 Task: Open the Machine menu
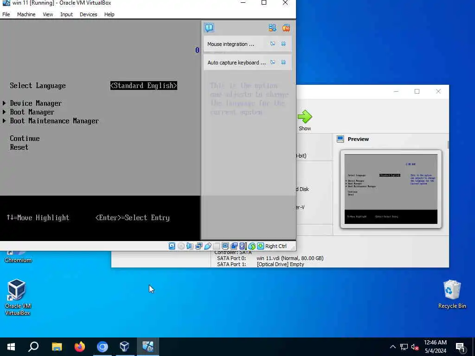pyautogui.click(x=26, y=14)
